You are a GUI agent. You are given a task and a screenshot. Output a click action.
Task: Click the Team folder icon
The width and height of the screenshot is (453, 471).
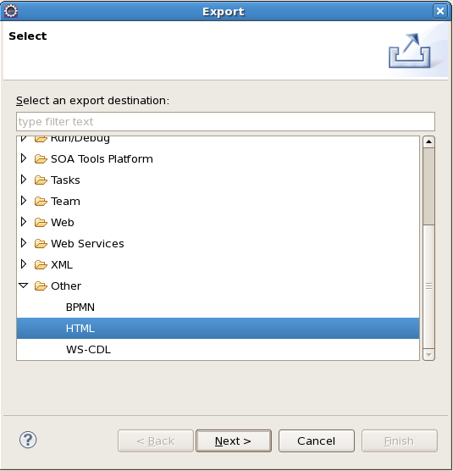(41, 202)
